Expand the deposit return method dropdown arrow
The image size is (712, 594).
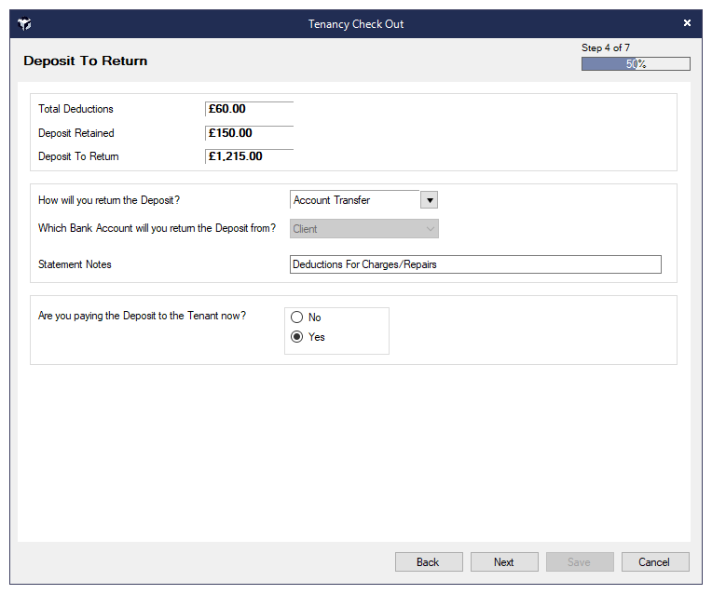tap(429, 200)
